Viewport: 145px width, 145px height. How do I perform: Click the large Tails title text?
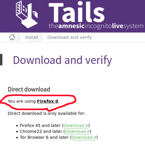click(76, 12)
